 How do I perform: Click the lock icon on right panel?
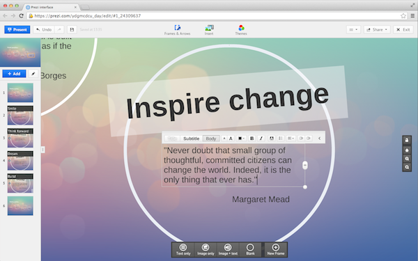(x=407, y=141)
